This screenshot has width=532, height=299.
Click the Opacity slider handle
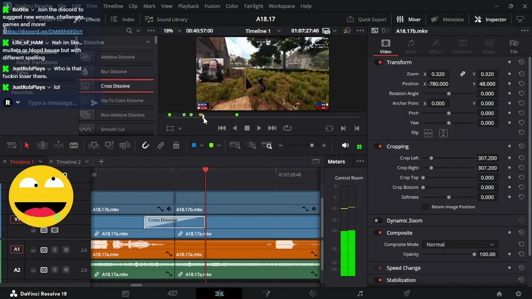click(x=474, y=254)
